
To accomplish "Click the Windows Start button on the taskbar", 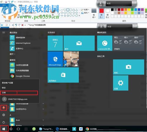I will pyautogui.click(x=4, y=129).
